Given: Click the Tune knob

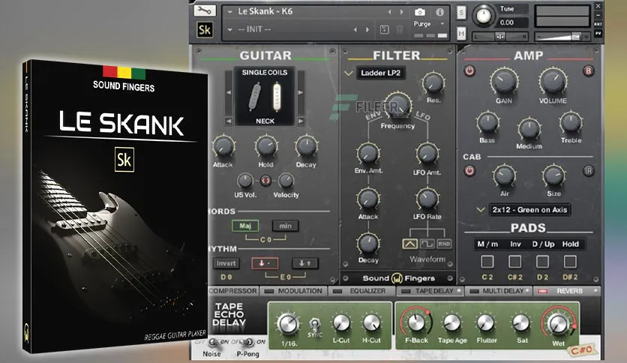Looking at the screenshot, I should [484, 16].
